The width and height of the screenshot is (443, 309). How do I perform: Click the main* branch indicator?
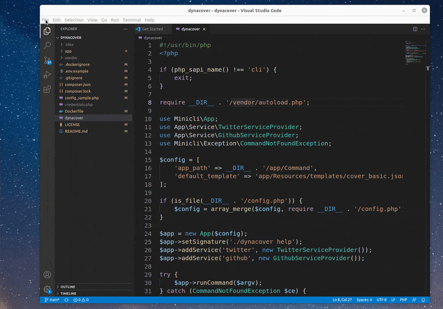click(x=52, y=299)
